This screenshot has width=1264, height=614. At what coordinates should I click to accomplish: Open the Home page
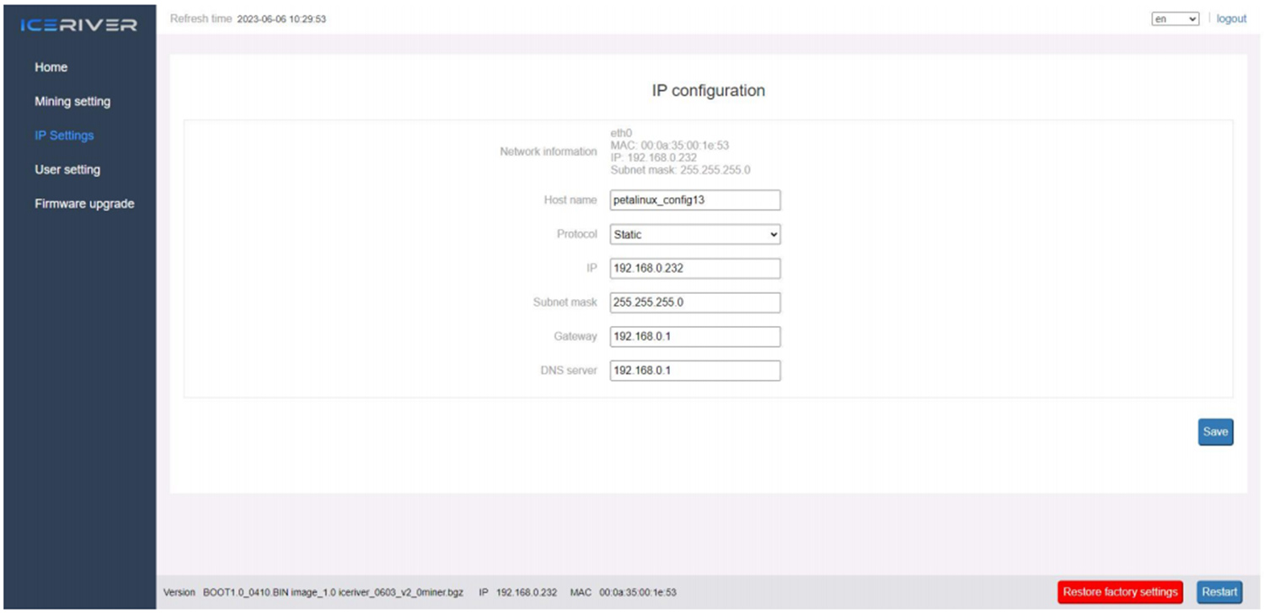pyautogui.click(x=51, y=67)
